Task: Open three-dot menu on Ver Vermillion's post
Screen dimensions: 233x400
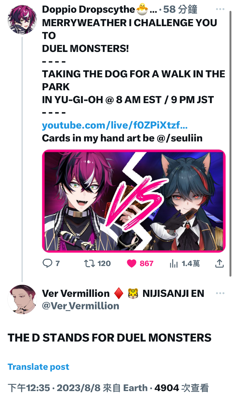Action: 220,293
